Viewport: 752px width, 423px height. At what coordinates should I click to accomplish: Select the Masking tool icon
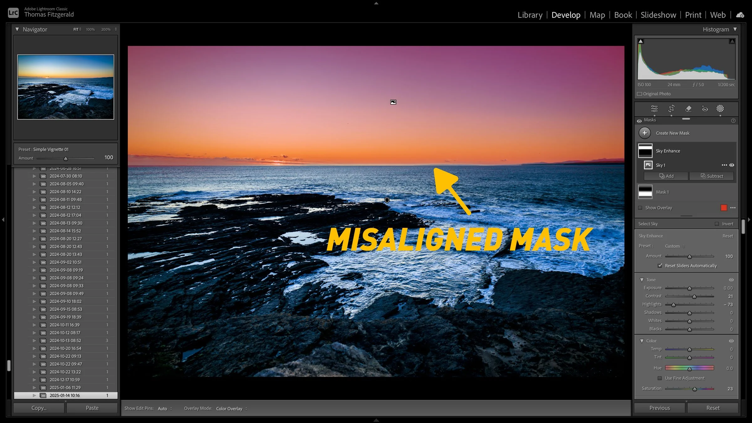coord(720,109)
